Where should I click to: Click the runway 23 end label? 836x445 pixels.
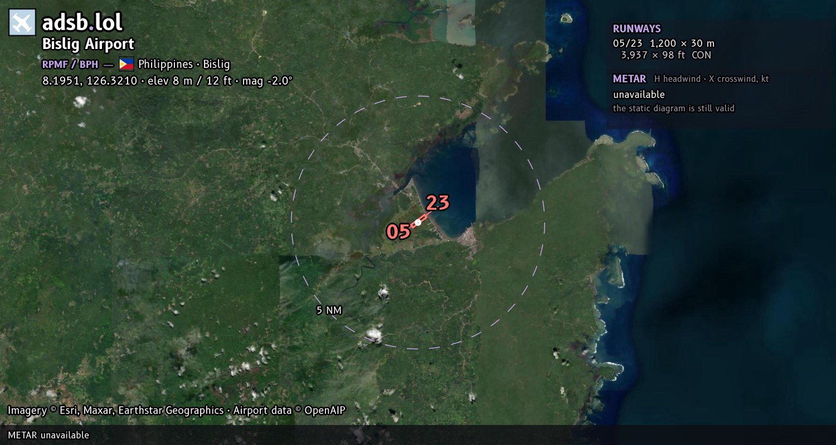pos(438,203)
